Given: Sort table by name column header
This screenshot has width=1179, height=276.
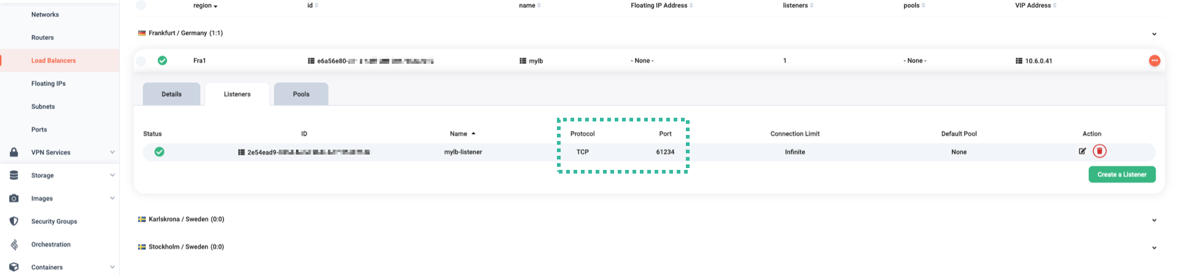Looking at the screenshot, I should click(x=530, y=6).
